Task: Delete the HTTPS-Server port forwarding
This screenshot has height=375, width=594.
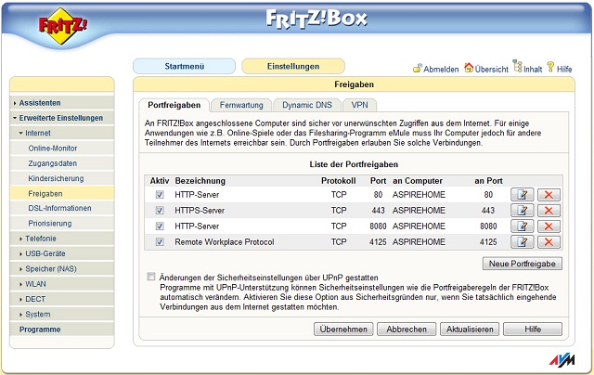Action: pyautogui.click(x=550, y=211)
